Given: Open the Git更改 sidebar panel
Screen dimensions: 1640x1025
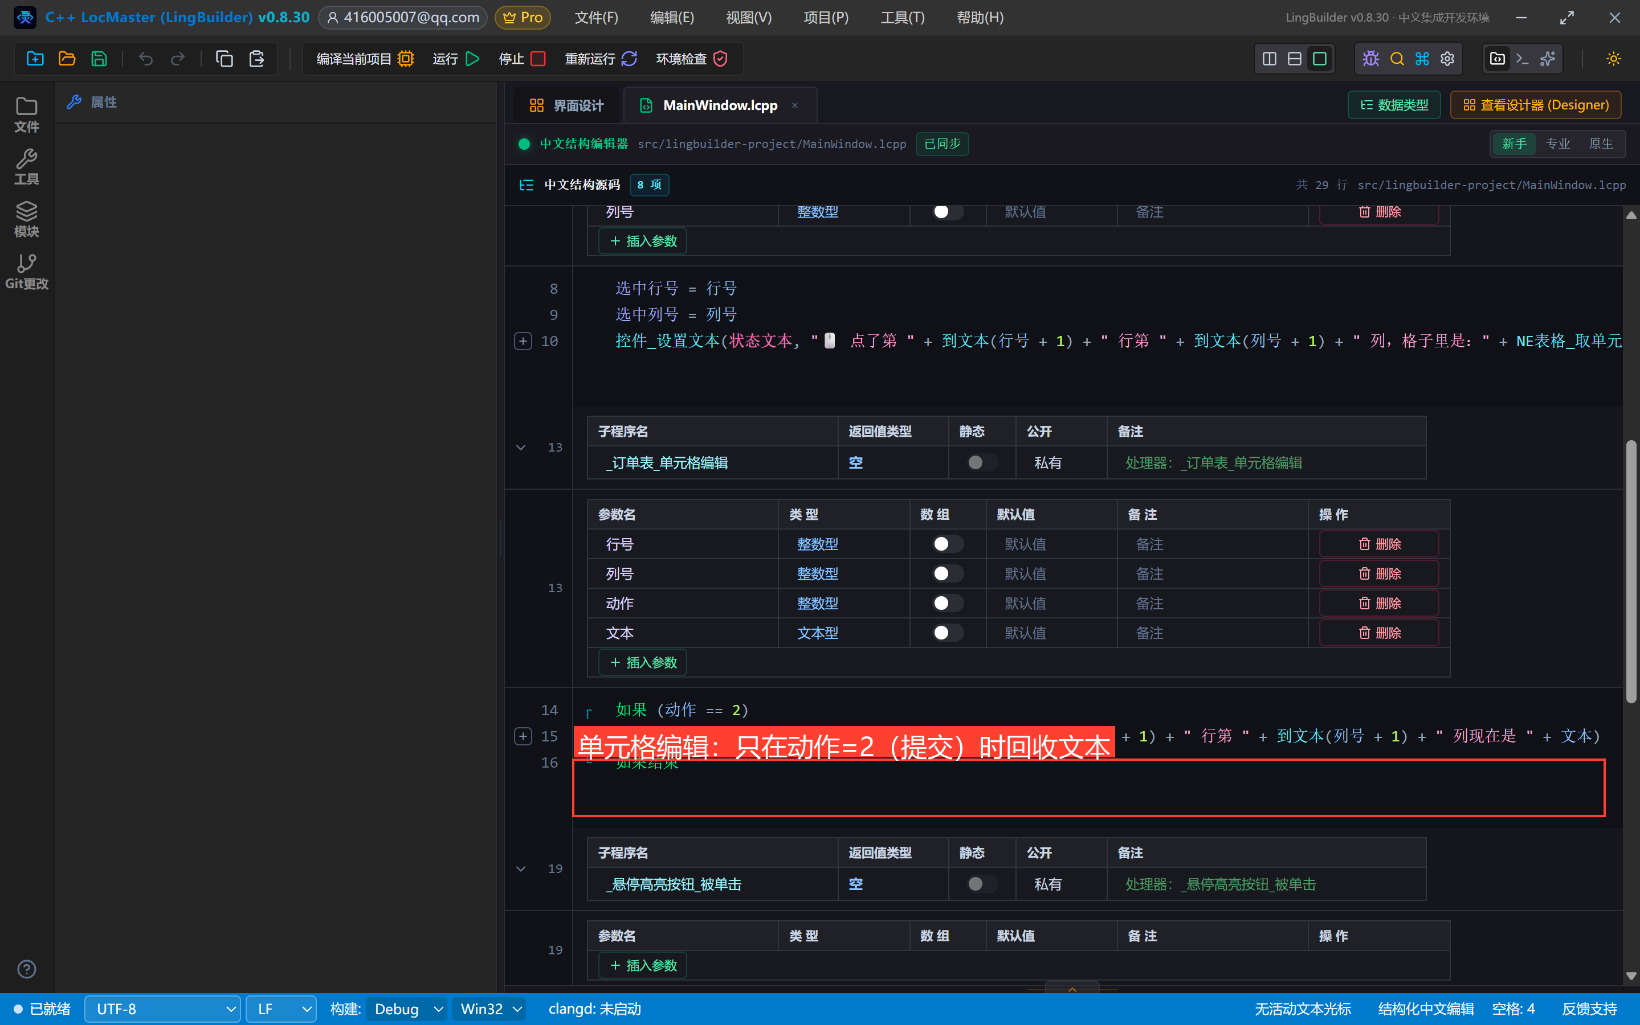Looking at the screenshot, I should coord(26,271).
